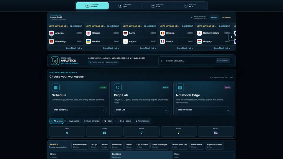This screenshot has width=283, height=159.
Task: Select the Live games filter chip
Action: 73,121
